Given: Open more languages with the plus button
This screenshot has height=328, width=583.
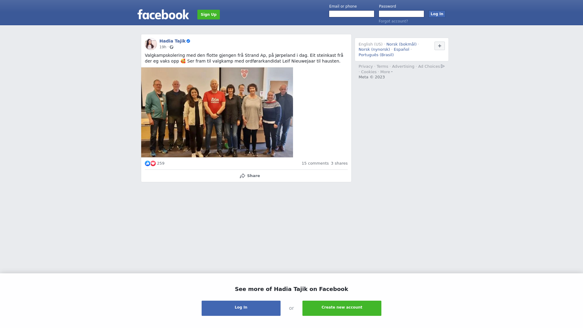Looking at the screenshot, I should coord(440,46).
